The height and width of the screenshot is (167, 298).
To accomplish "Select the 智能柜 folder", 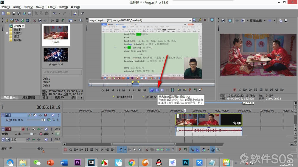I will pyautogui.click(x=18, y=40).
